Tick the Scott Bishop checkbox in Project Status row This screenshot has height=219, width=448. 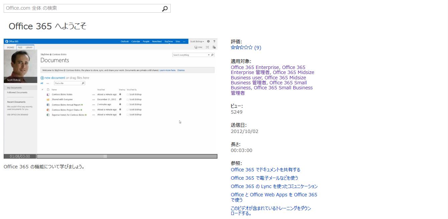[128, 110]
